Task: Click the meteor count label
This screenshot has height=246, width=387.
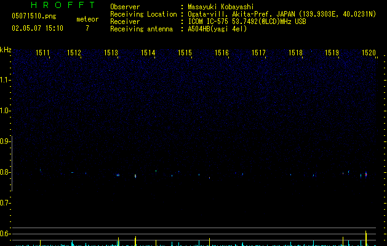Action: (87, 19)
